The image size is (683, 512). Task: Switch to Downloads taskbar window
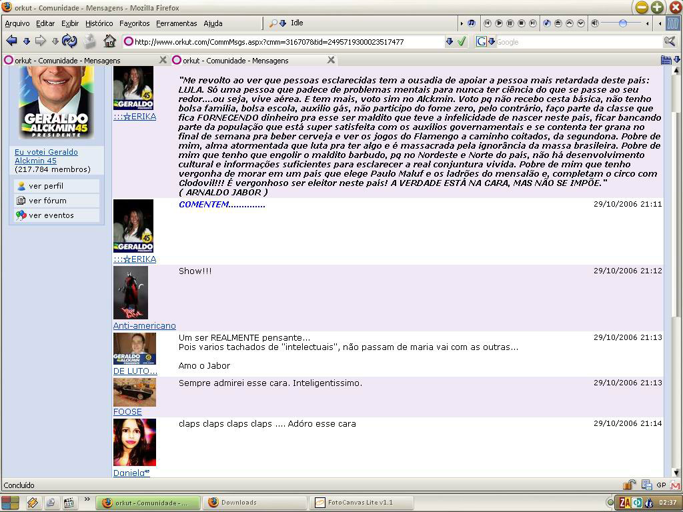[254, 503]
